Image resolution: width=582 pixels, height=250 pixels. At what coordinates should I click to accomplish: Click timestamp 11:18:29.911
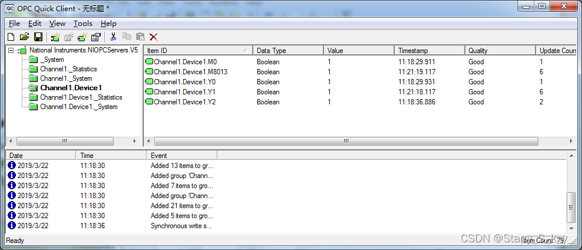coord(417,62)
